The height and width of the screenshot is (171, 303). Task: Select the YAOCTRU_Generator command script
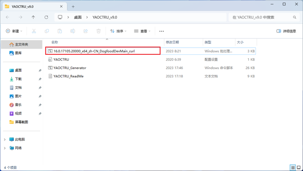pos(151,68)
